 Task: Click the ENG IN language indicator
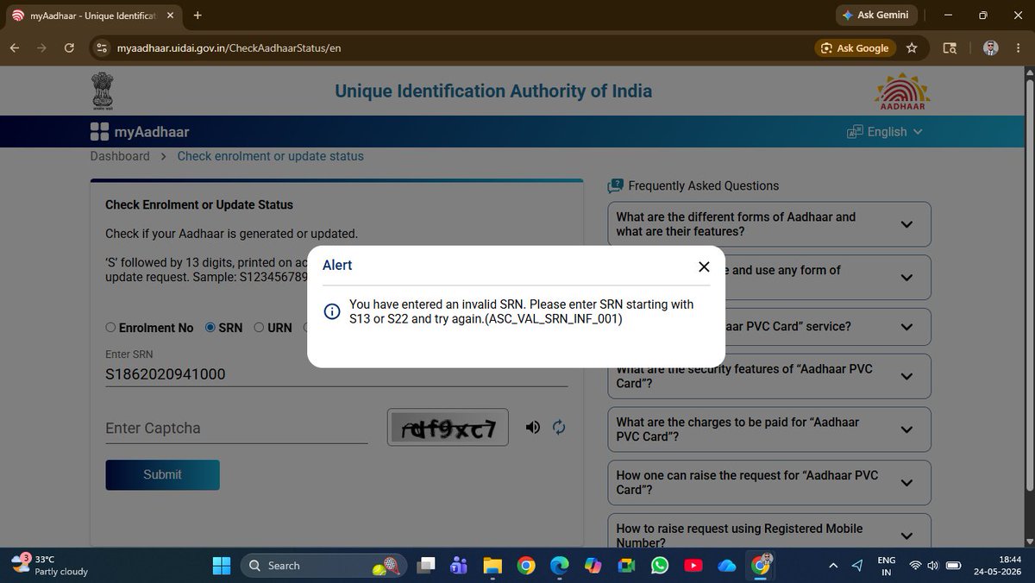pos(886,566)
